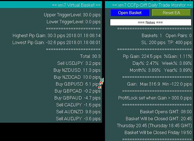
Task: Click the Open Pairs: 0 label
Action: pyautogui.click(x=178, y=36)
